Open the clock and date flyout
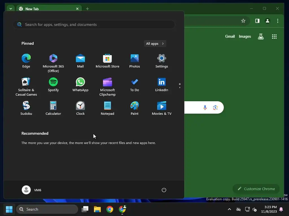 (x=269, y=209)
